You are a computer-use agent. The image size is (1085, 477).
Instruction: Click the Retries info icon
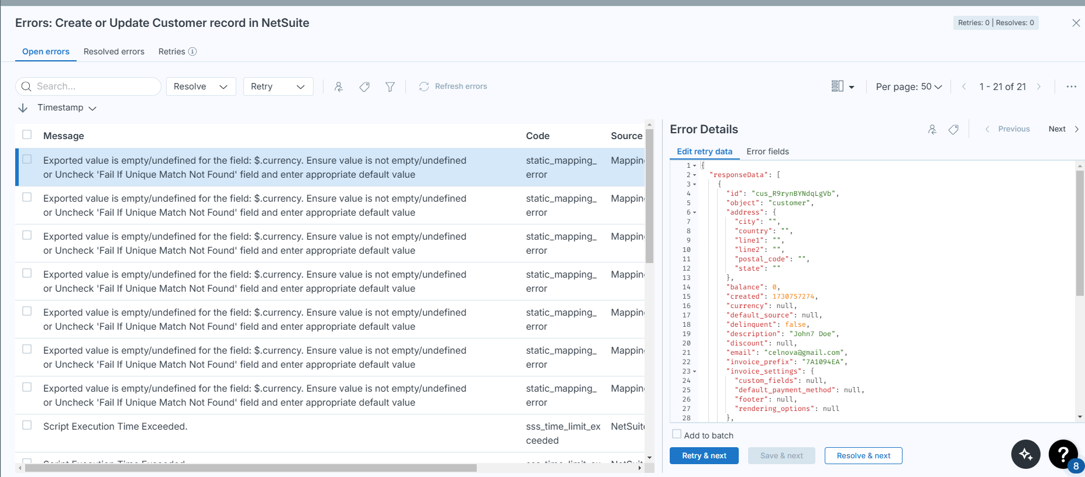pos(192,51)
